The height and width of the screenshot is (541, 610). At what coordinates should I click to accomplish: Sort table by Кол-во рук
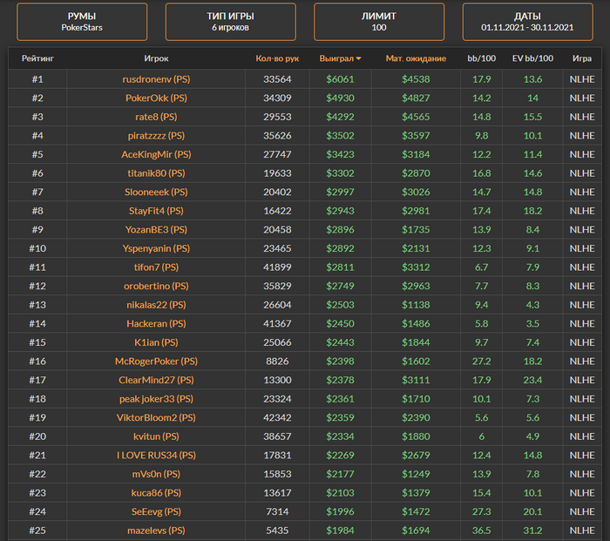pos(276,59)
